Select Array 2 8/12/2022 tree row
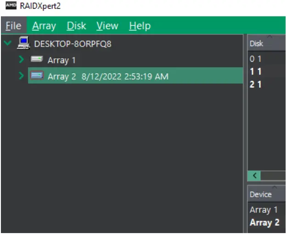This screenshot has height=234, width=287. [x=135, y=75]
